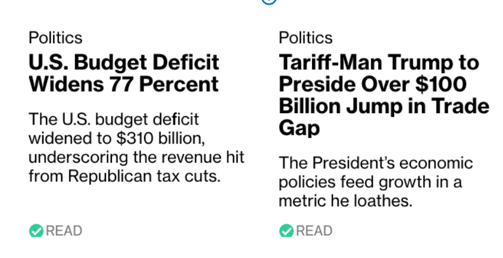Open the 'U.S. Budget Deficit' headline first line
This screenshot has width=503, height=258.
(x=124, y=63)
